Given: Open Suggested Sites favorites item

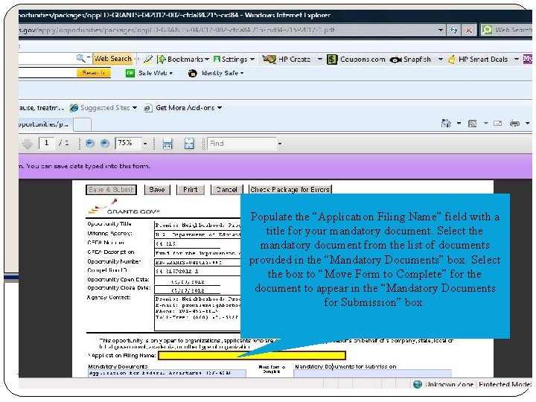Looking at the screenshot, I should (x=103, y=108).
